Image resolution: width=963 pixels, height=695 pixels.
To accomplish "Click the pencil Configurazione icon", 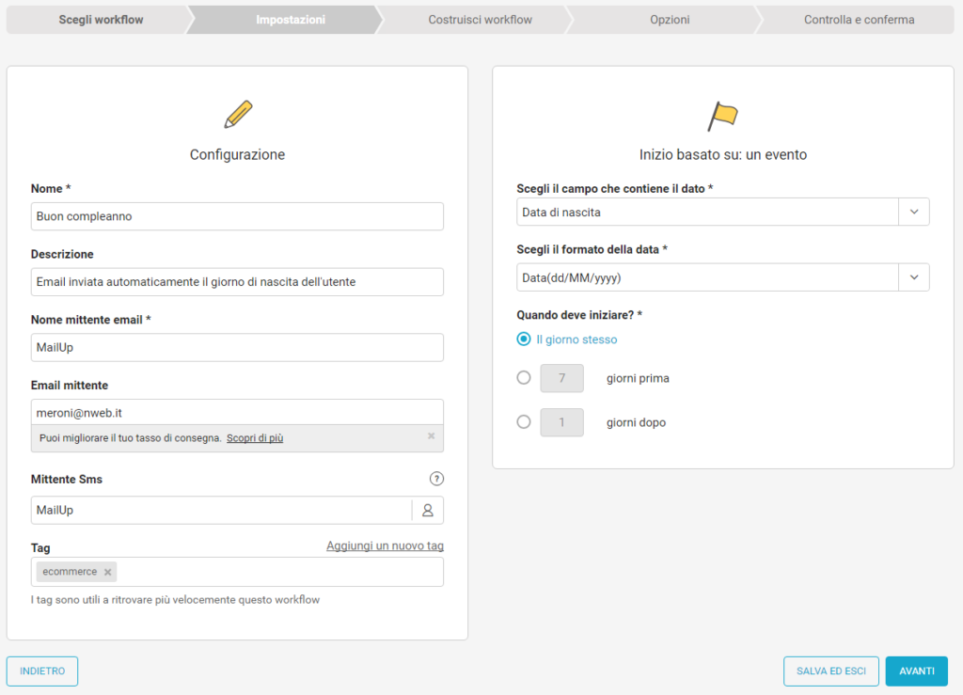I will point(238,115).
